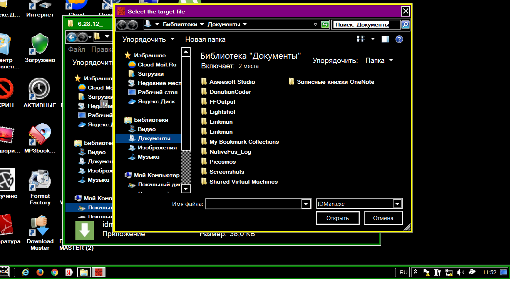Click the Отмена button

point(383,218)
